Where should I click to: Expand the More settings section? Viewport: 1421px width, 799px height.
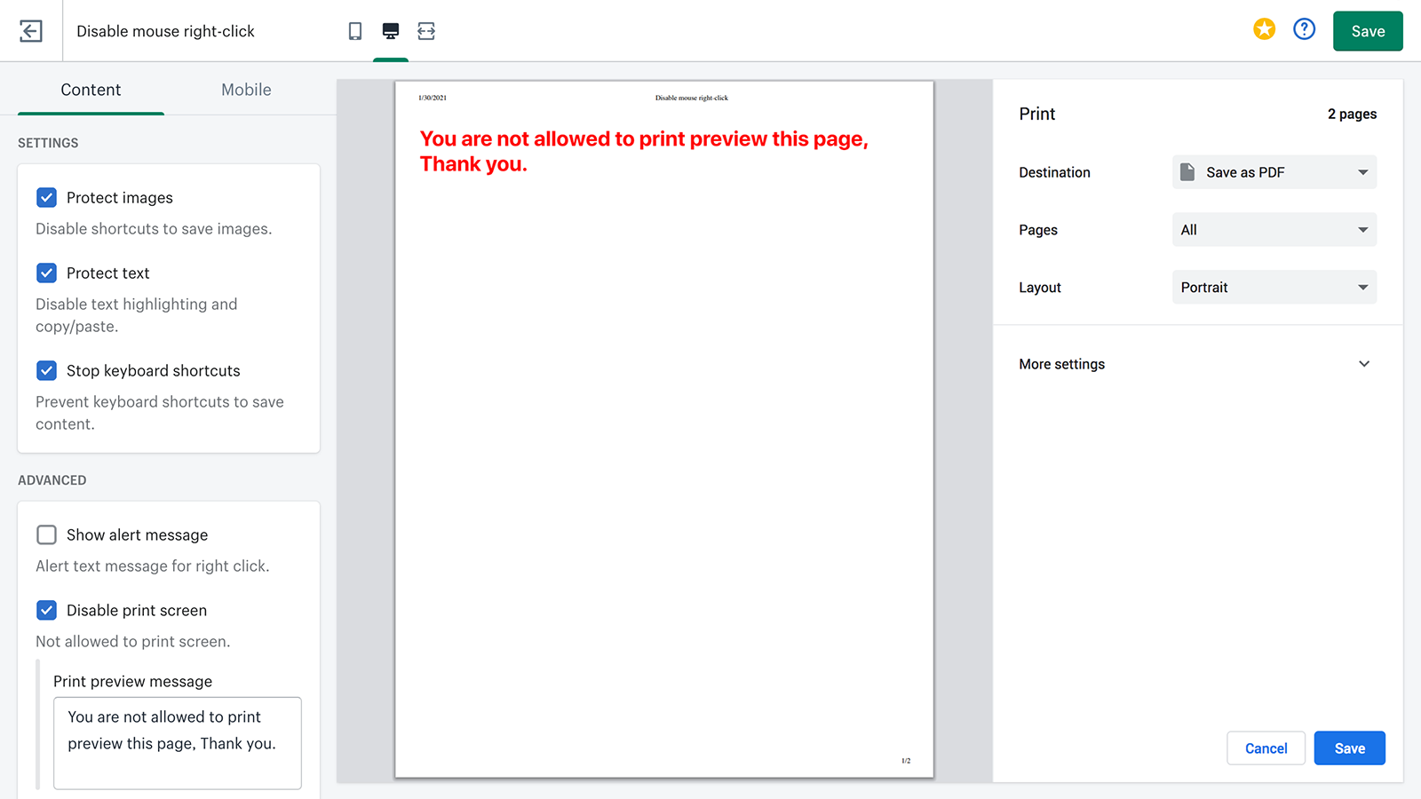(x=1196, y=364)
